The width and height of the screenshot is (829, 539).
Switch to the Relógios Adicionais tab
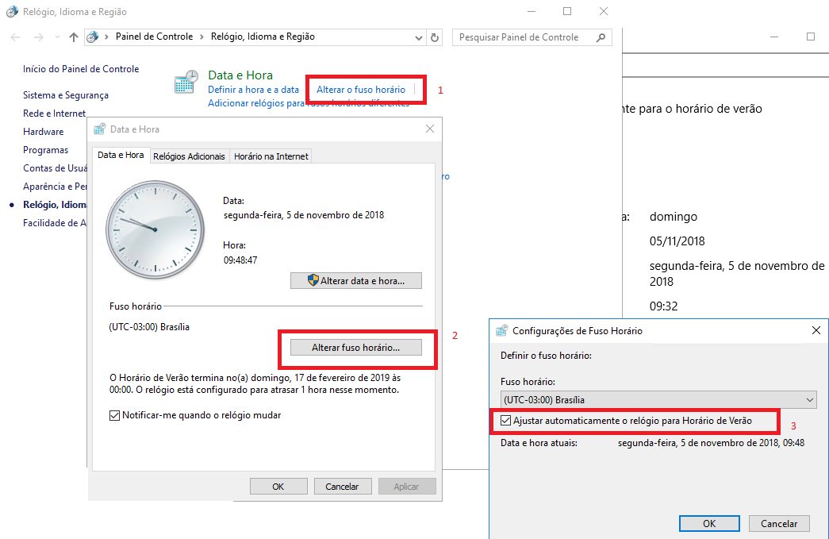(x=190, y=156)
